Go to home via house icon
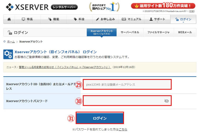The height and width of the screenshot is (137, 200). [x=9, y=19]
